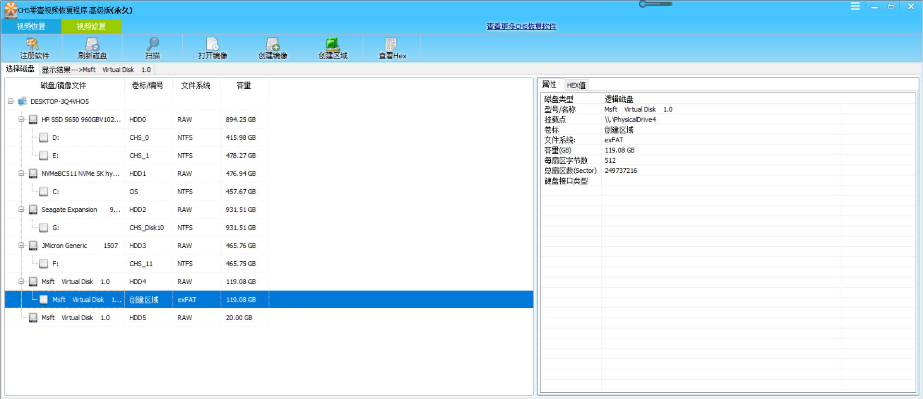The height and width of the screenshot is (399, 923).
Task: Open an image file via 打开镜像
Action: tap(213, 44)
